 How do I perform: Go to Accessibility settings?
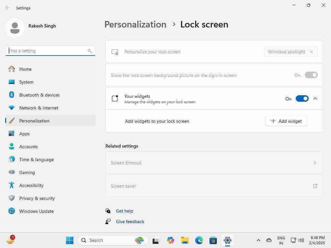click(31, 185)
